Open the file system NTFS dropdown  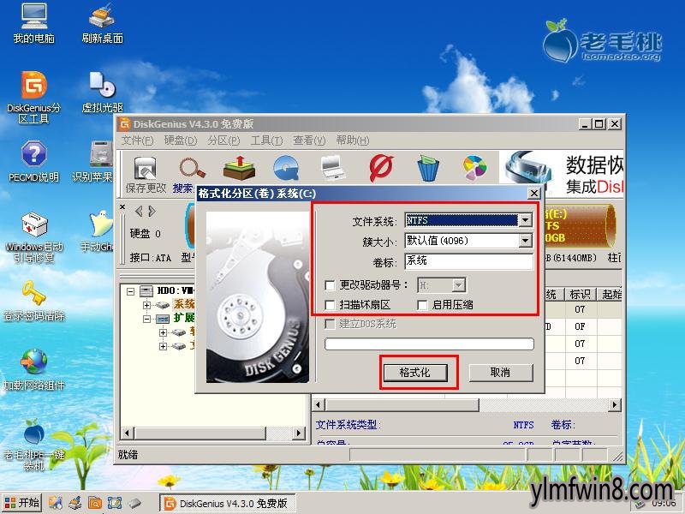(x=526, y=220)
